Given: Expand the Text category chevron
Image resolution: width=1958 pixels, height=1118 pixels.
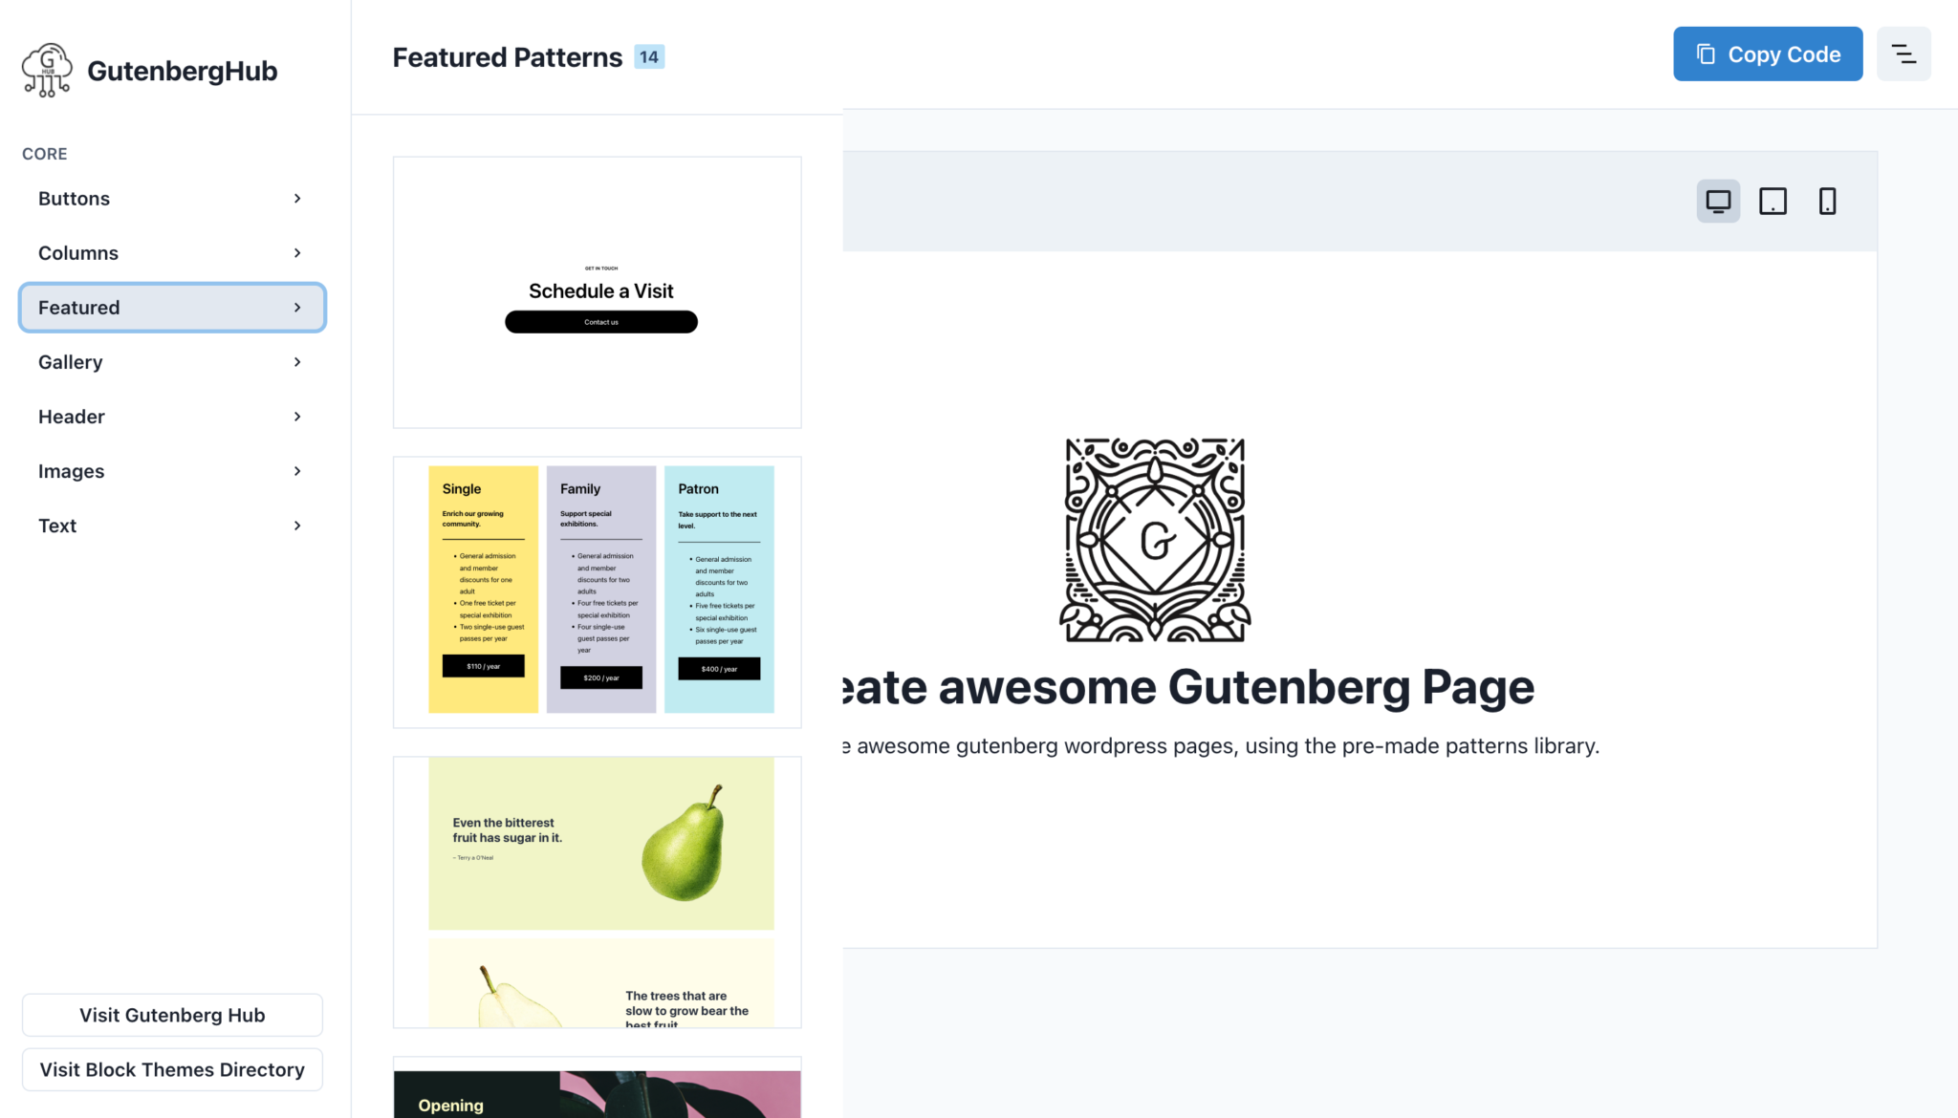Looking at the screenshot, I should point(297,526).
